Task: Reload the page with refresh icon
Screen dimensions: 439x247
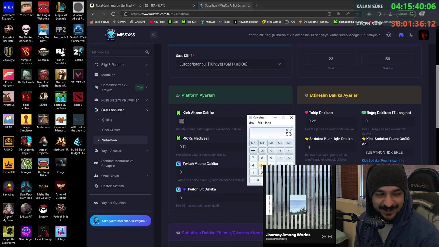Action: click(x=113, y=14)
